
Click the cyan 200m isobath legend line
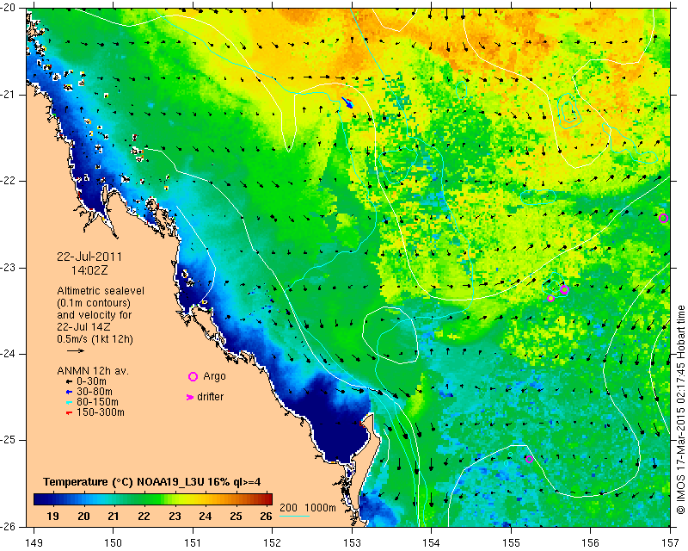click(294, 516)
